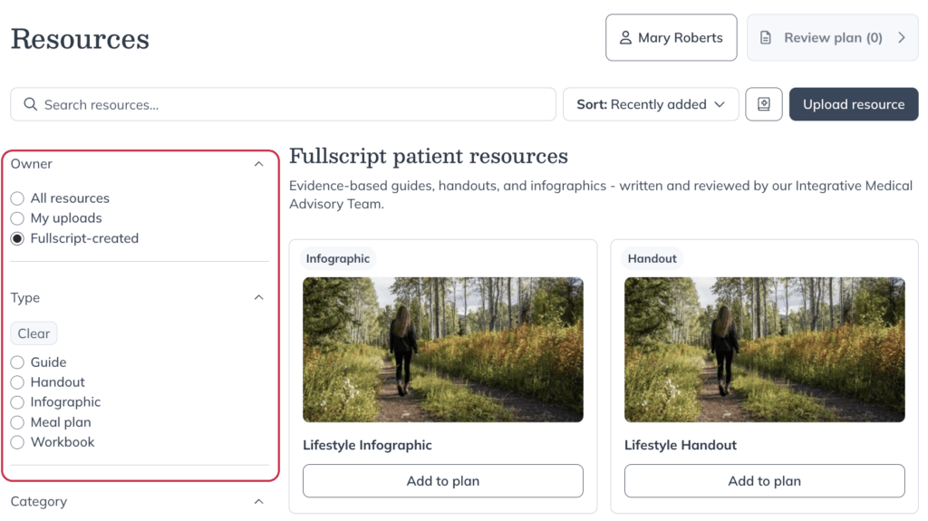928x521 pixels.
Task: Open the Sort: Recently added dropdown
Action: pos(651,104)
